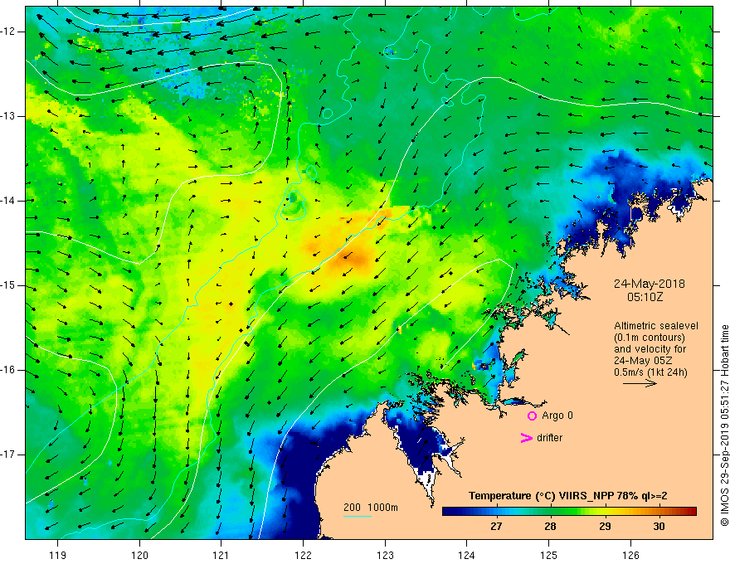The height and width of the screenshot is (564, 730).
Task: Click the longitude label 122
Action: click(303, 555)
